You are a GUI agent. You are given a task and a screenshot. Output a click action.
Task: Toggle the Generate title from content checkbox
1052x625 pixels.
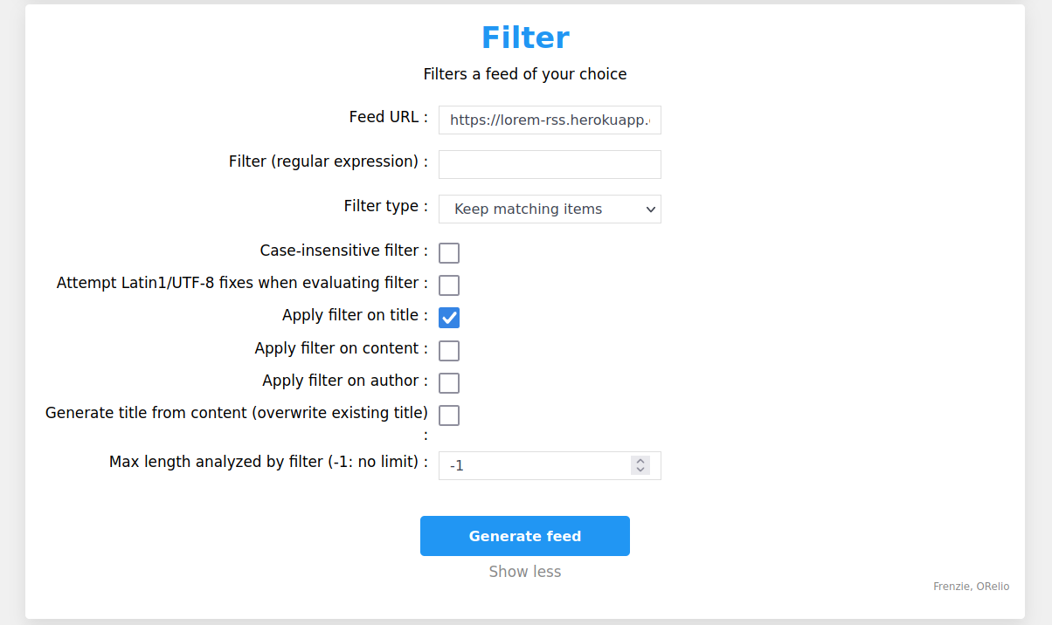[x=449, y=416]
